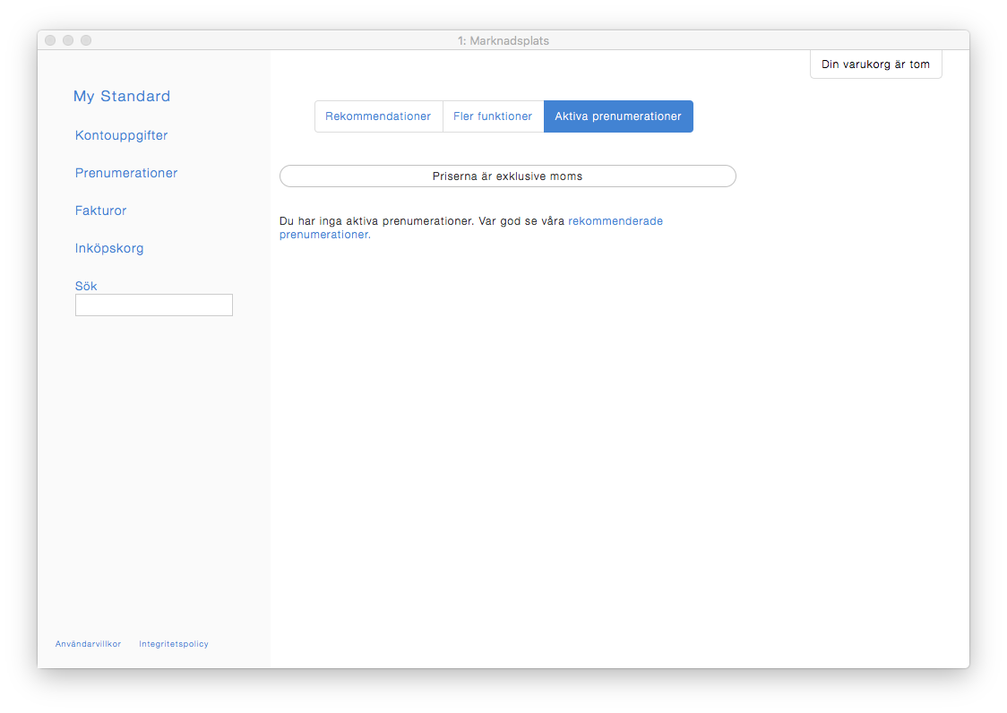Click the maximize window button

point(86,40)
